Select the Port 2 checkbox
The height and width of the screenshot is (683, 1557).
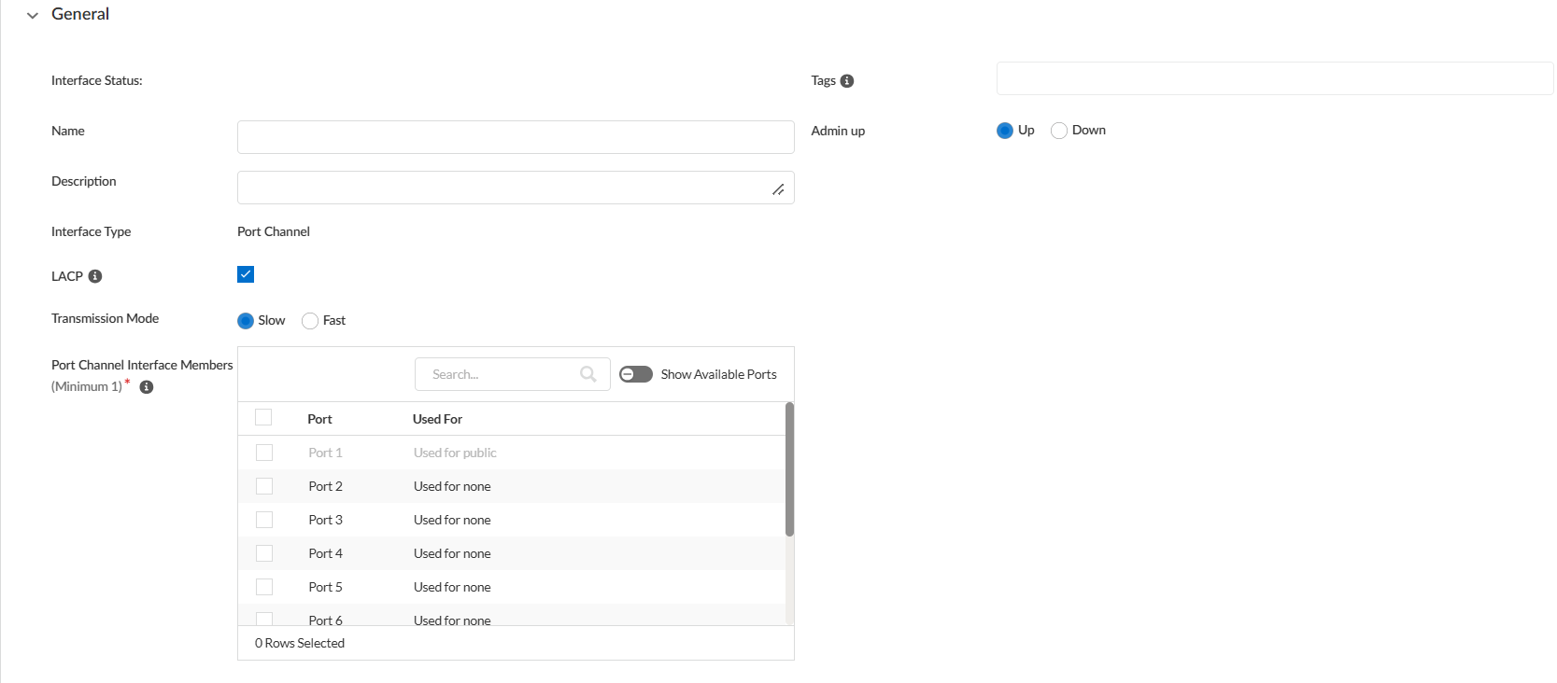point(264,486)
